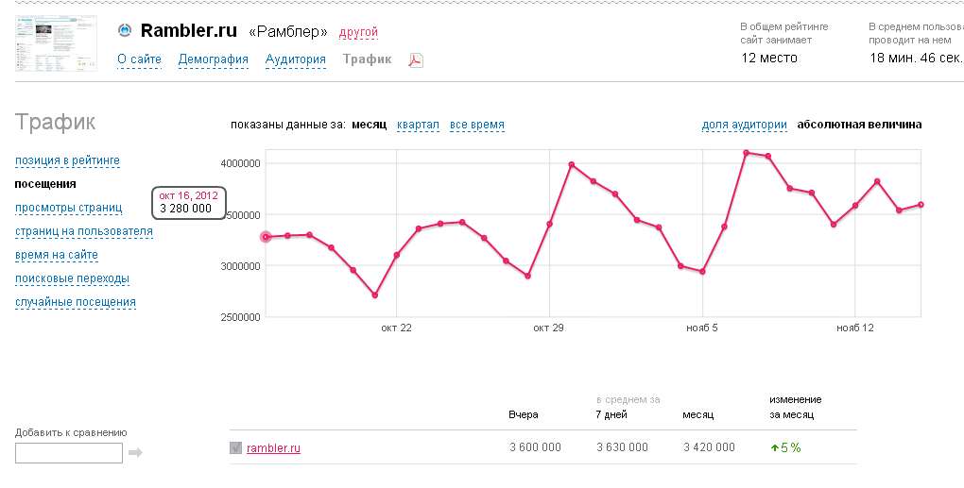Click the «нояб 5» axis label

coord(702,328)
